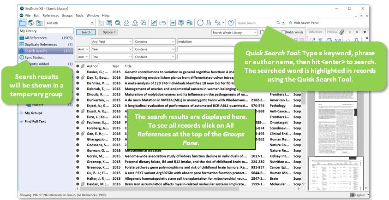Toggle read status dot for Davies, G. row
Screen dimensions: 389x200
(x=78, y=72)
